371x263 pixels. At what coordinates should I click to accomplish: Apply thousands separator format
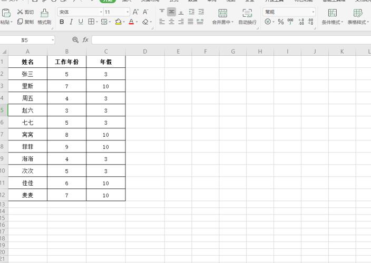[x=290, y=22]
